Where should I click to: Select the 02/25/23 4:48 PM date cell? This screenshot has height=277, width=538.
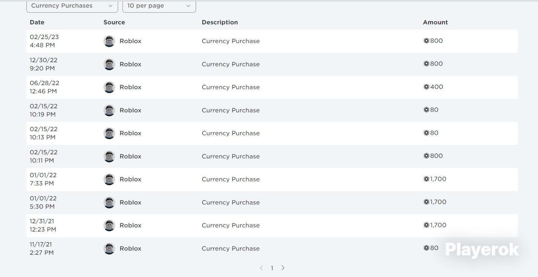44,41
